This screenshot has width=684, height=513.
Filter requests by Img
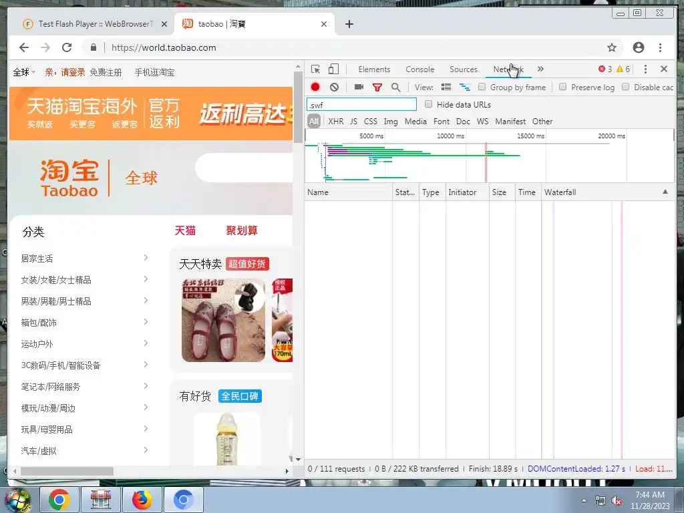pos(390,122)
